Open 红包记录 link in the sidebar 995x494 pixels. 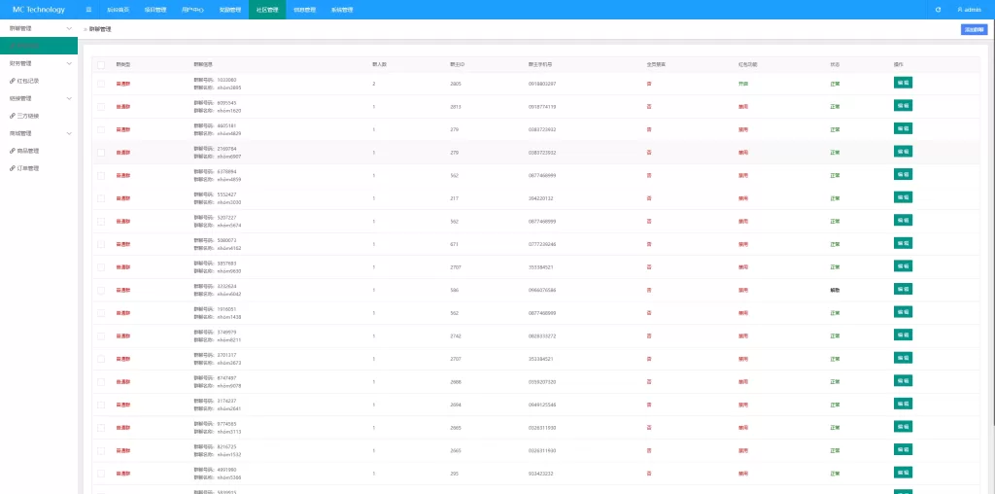24,81
